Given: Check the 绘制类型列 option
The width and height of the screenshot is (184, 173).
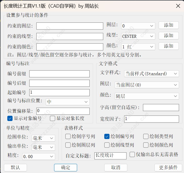Looking at the screenshot, I should tap(146, 136).
